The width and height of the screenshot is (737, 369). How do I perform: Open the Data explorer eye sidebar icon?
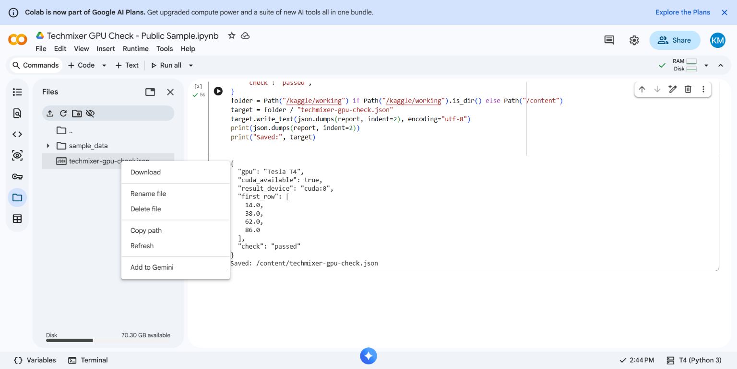click(x=17, y=155)
